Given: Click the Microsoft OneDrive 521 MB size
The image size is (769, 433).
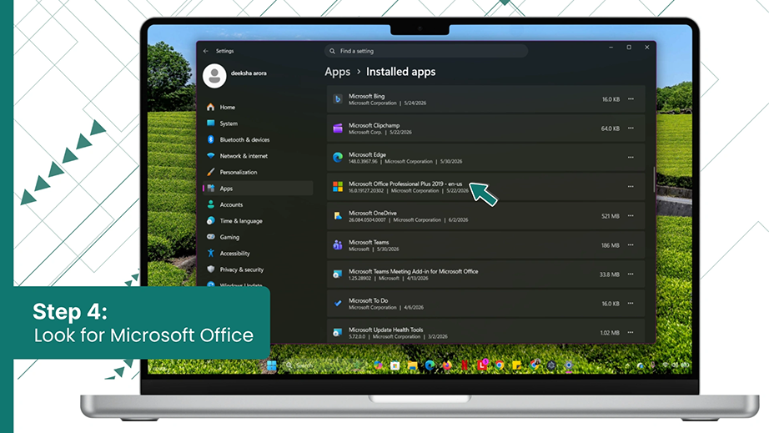Looking at the screenshot, I should click(x=610, y=216).
